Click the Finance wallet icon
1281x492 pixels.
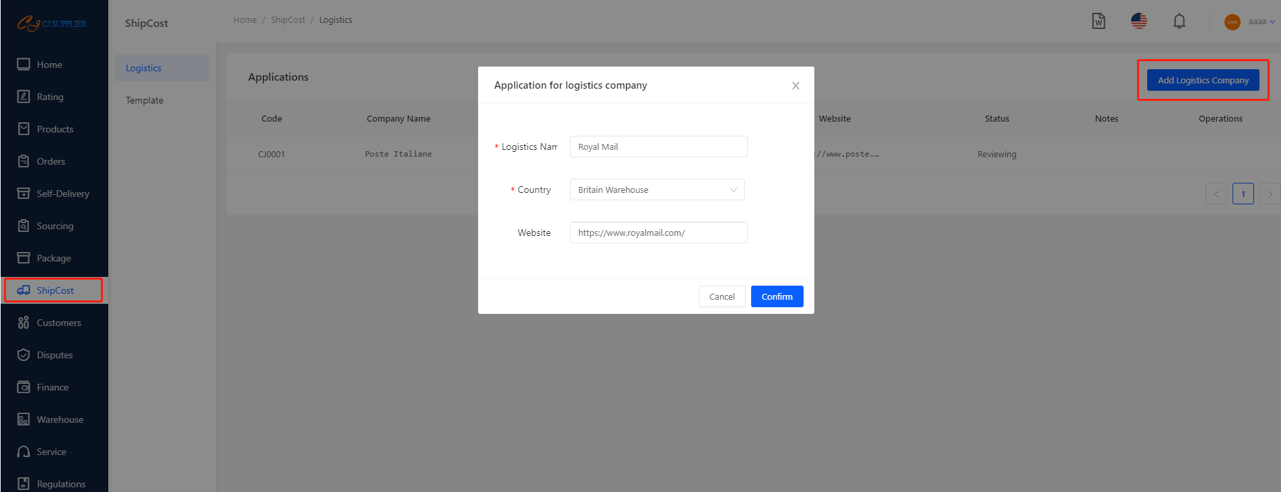pyautogui.click(x=24, y=387)
